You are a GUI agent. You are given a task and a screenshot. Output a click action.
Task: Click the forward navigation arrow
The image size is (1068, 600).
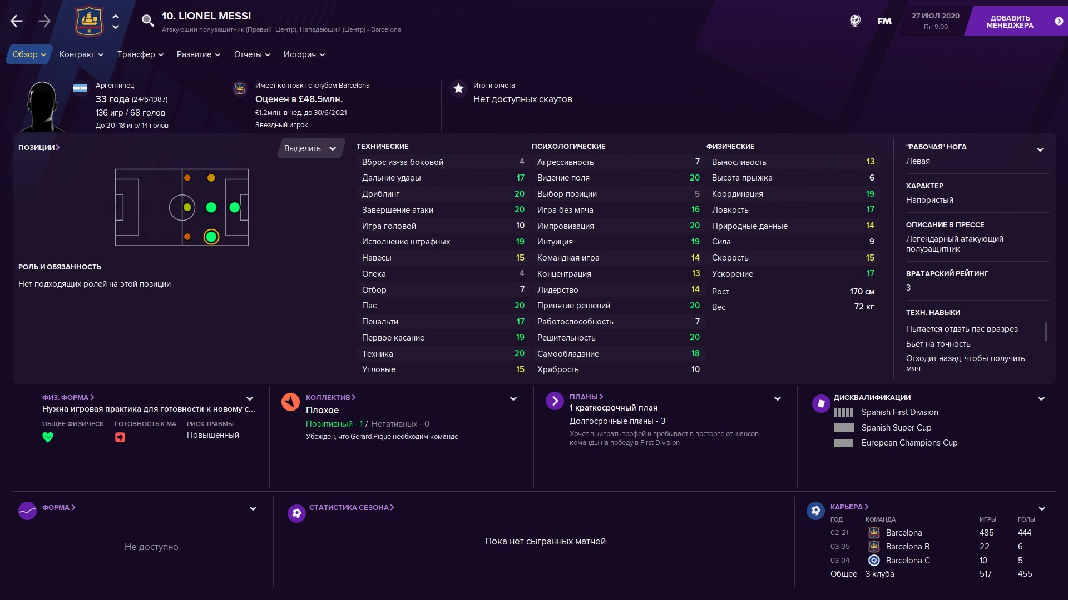coord(44,21)
